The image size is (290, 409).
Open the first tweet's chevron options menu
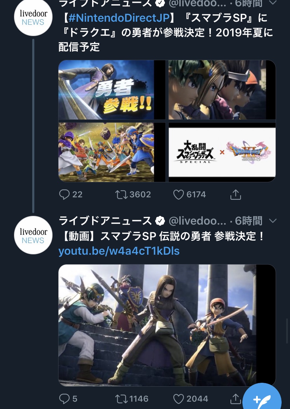click(x=272, y=2)
